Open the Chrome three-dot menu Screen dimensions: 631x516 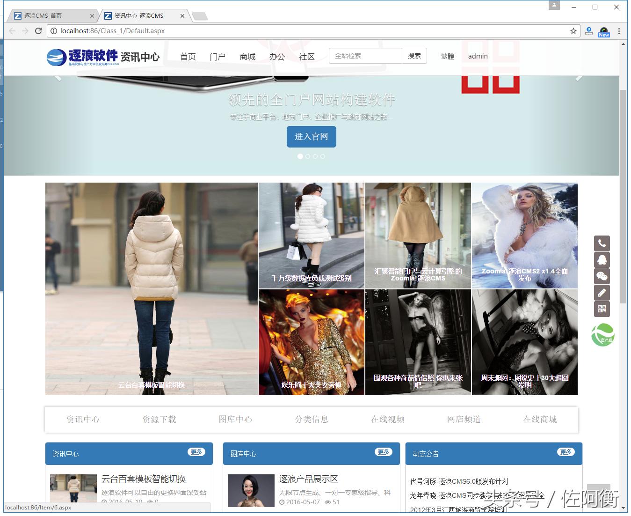point(619,31)
